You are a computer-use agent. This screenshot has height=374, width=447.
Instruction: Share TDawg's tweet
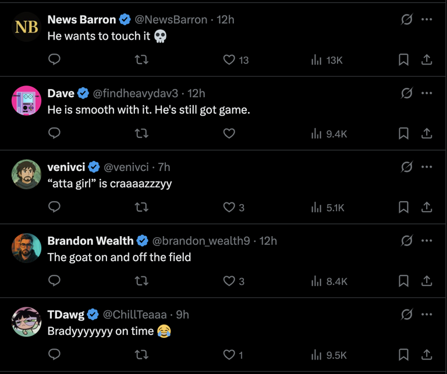coord(427,355)
